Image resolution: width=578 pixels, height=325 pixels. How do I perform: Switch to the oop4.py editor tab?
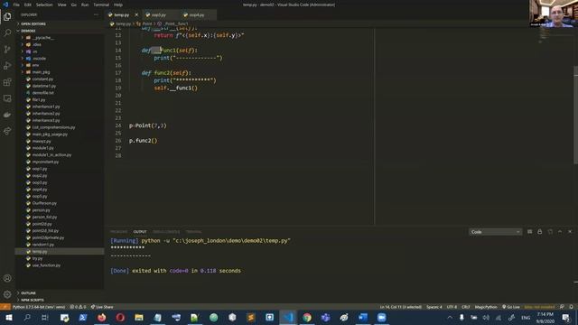click(198, 14)
